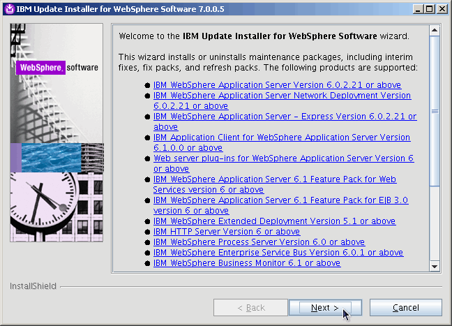This screenshot has height=326, width=452.
Task: Open WebSphere Enterprise Service Bus link
Action: tap(278, 253)
